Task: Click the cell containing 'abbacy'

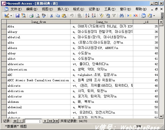Action: (38, 32)
